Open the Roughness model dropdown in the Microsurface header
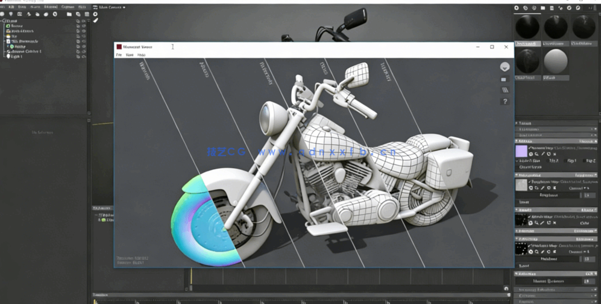Image resolution: width=601 pixels, height=304 pixels. point(587,175)
